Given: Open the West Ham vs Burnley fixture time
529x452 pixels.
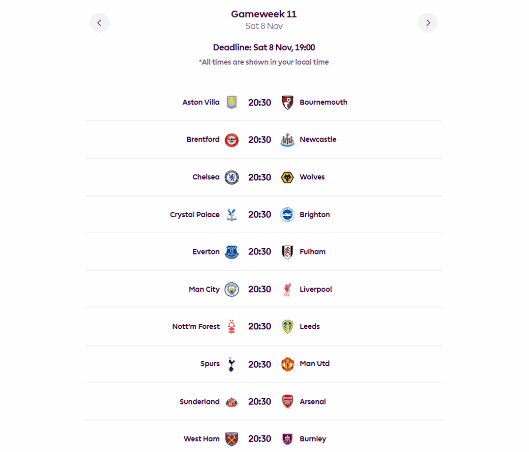Looking at the screenshot, I should point(259,439).
